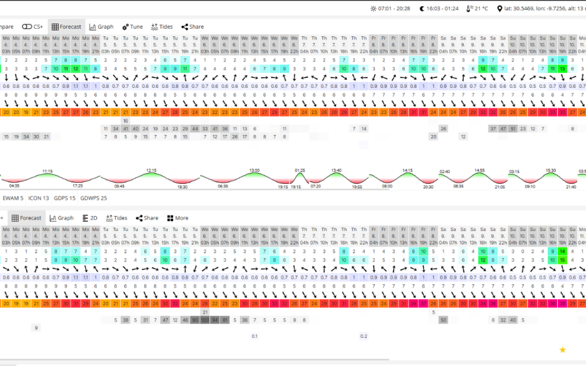586x366 pixels.
Task: Click the 12:15 high tide label
Action: click(x=151, y=170)
